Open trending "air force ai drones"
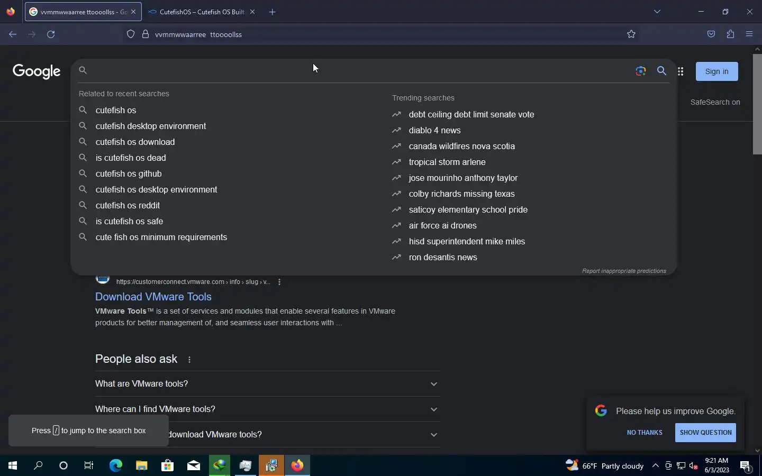This screenshot has height=476, width=762. click(442, 225)
